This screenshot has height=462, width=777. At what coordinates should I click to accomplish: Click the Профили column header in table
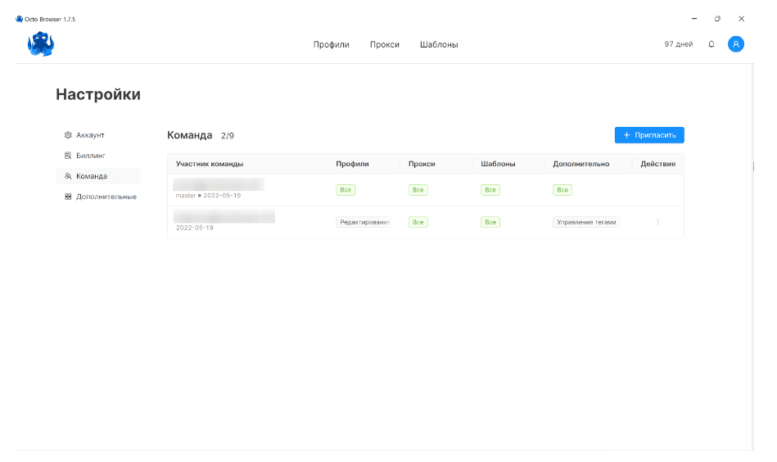pyautogui.click(x=352, y=164)
